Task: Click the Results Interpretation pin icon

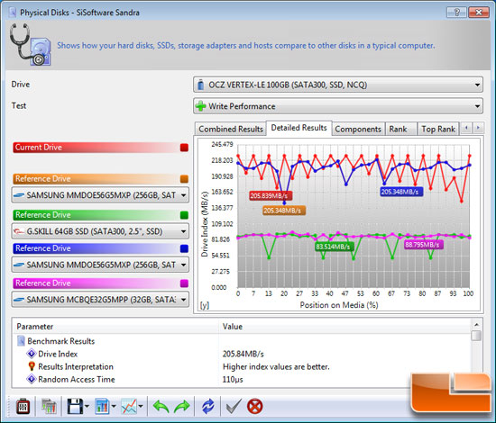Action: coord(32,366)
